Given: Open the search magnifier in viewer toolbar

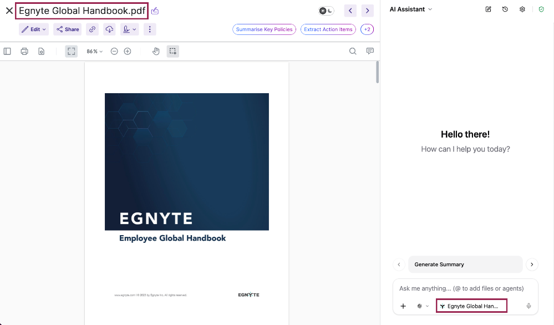Looking at the screenshot, I should tap(353, 51).
